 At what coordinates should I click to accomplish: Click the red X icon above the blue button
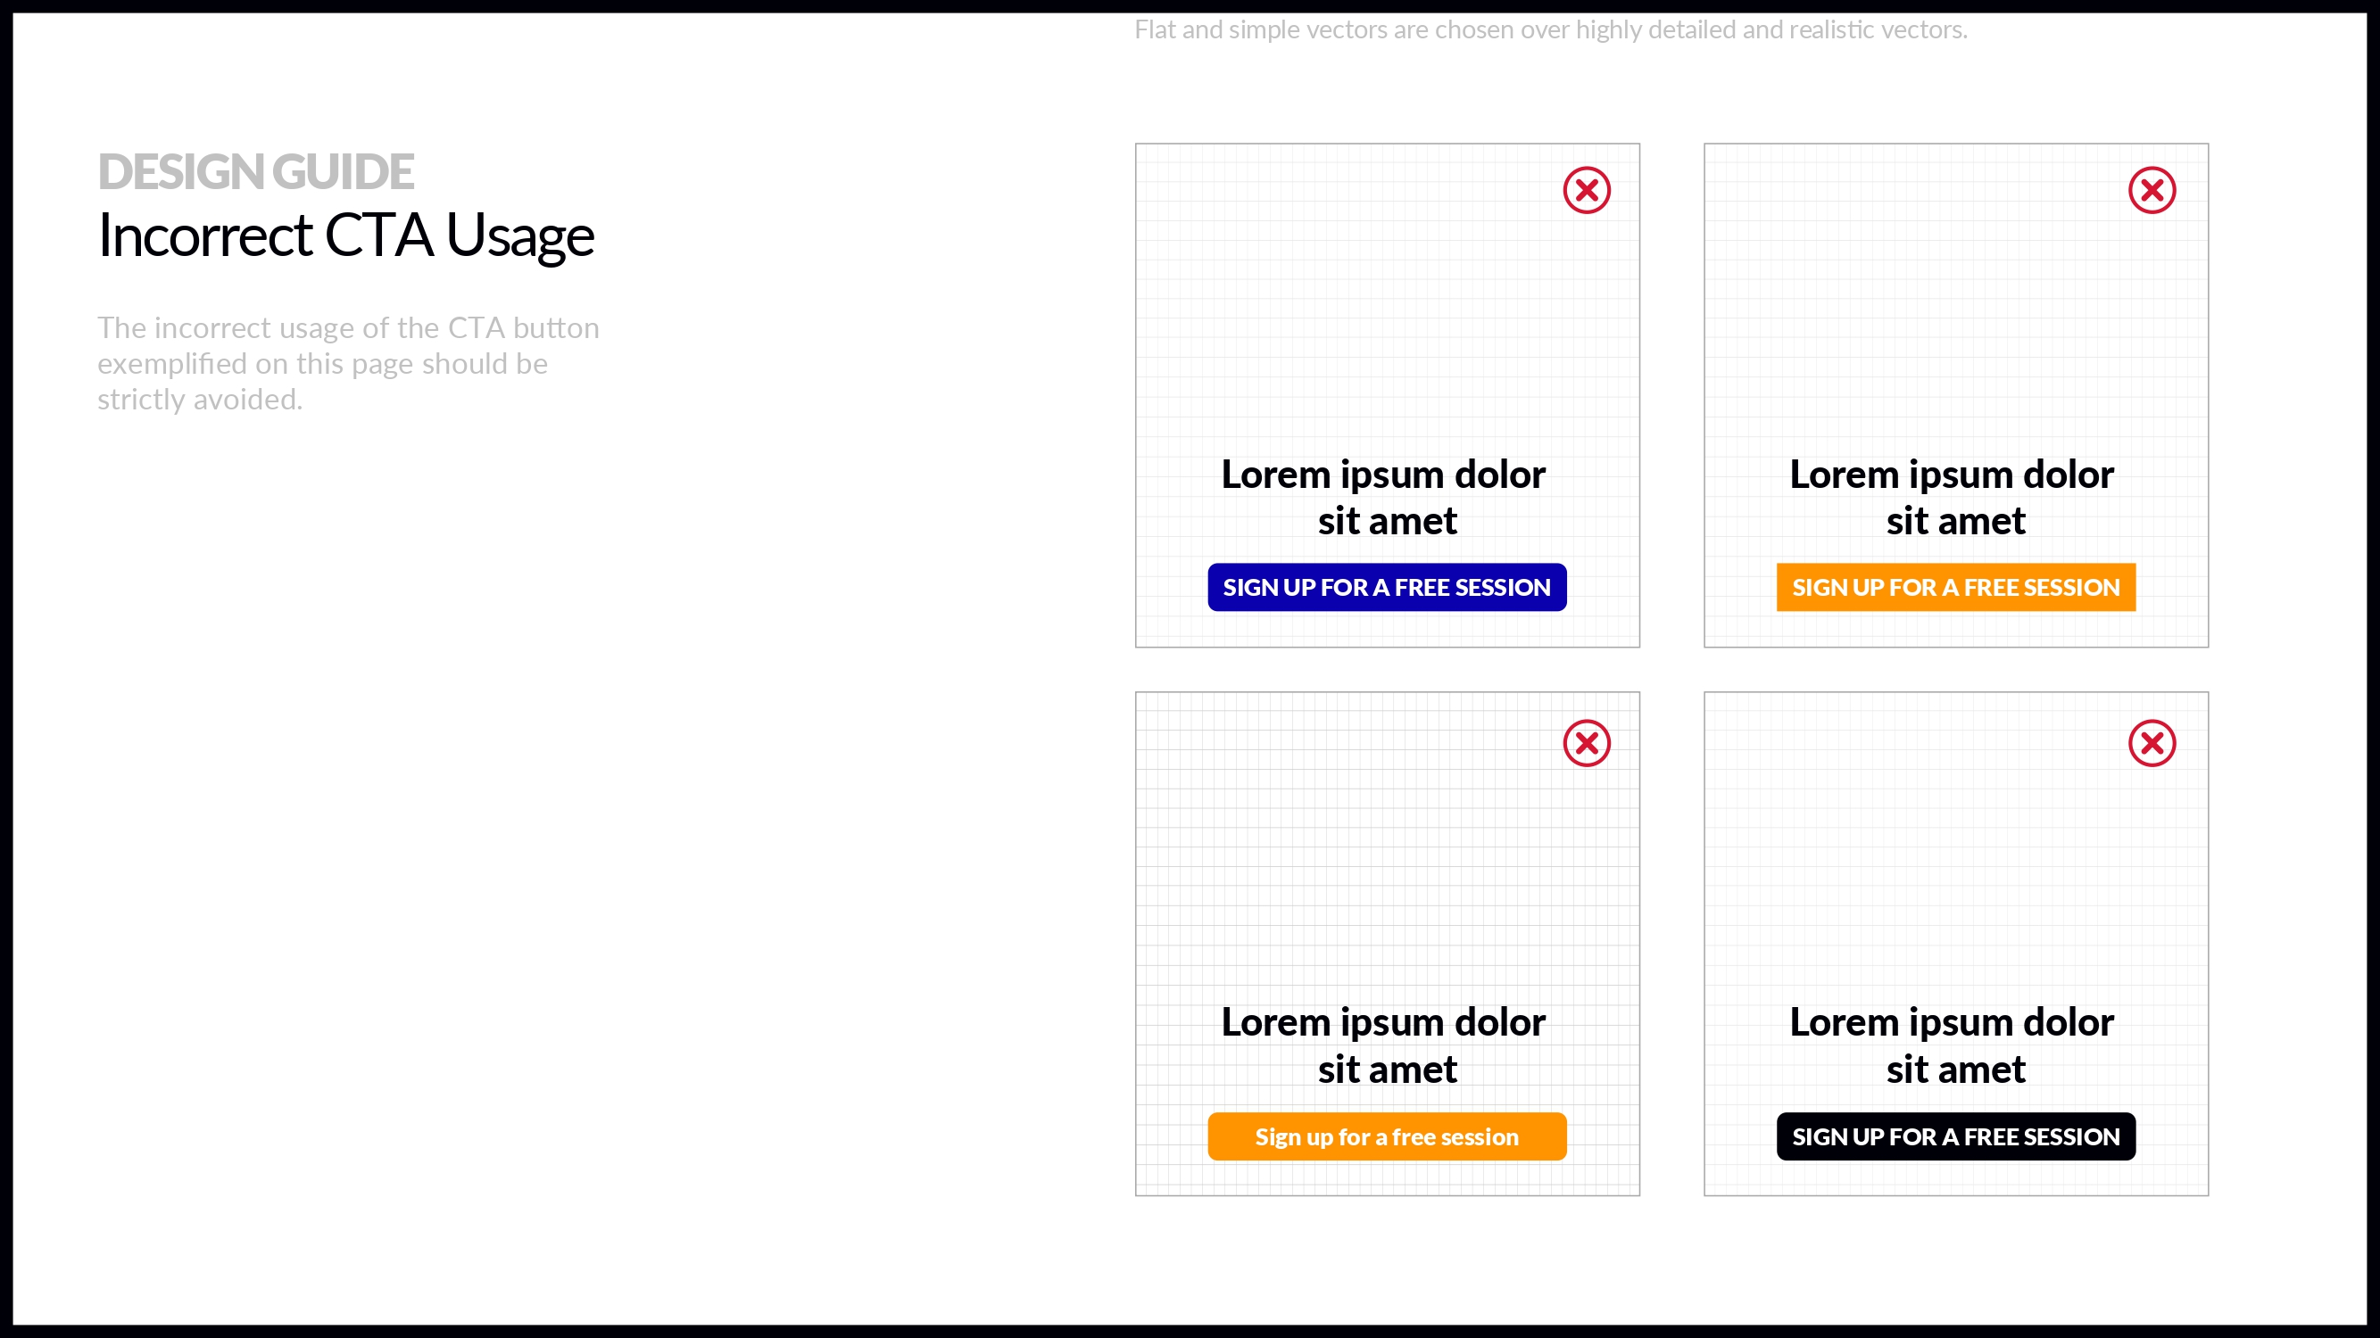pos(1587,190)
